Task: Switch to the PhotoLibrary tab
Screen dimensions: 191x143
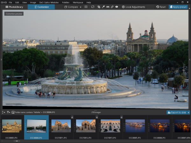Action: pos(14,7)
